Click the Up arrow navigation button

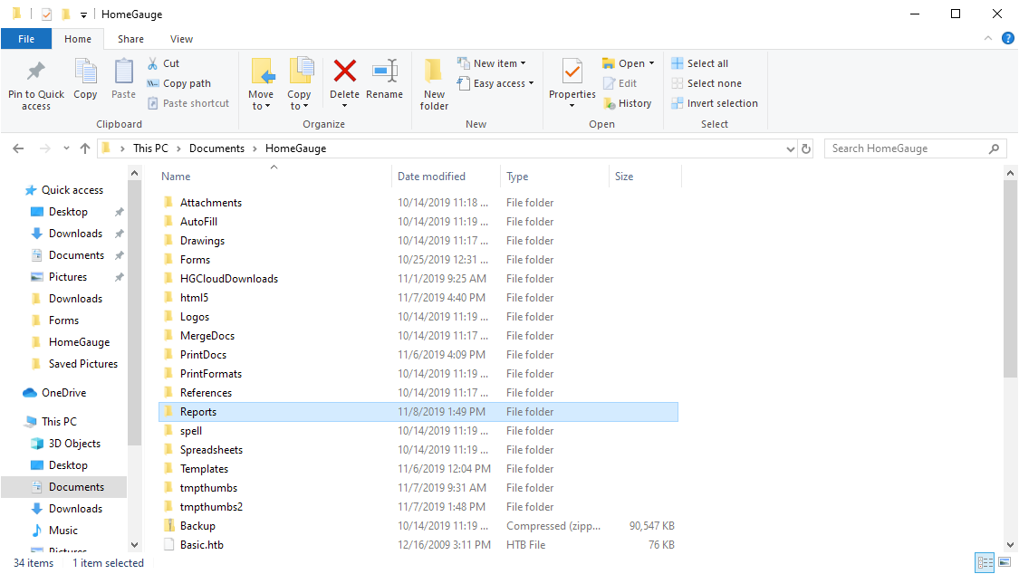point(85,148)
